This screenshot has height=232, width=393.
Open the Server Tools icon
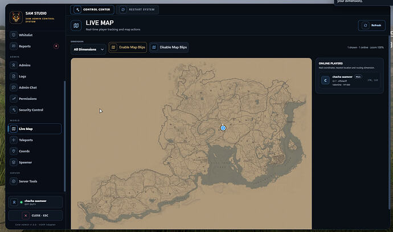click(x=14, y=182)
